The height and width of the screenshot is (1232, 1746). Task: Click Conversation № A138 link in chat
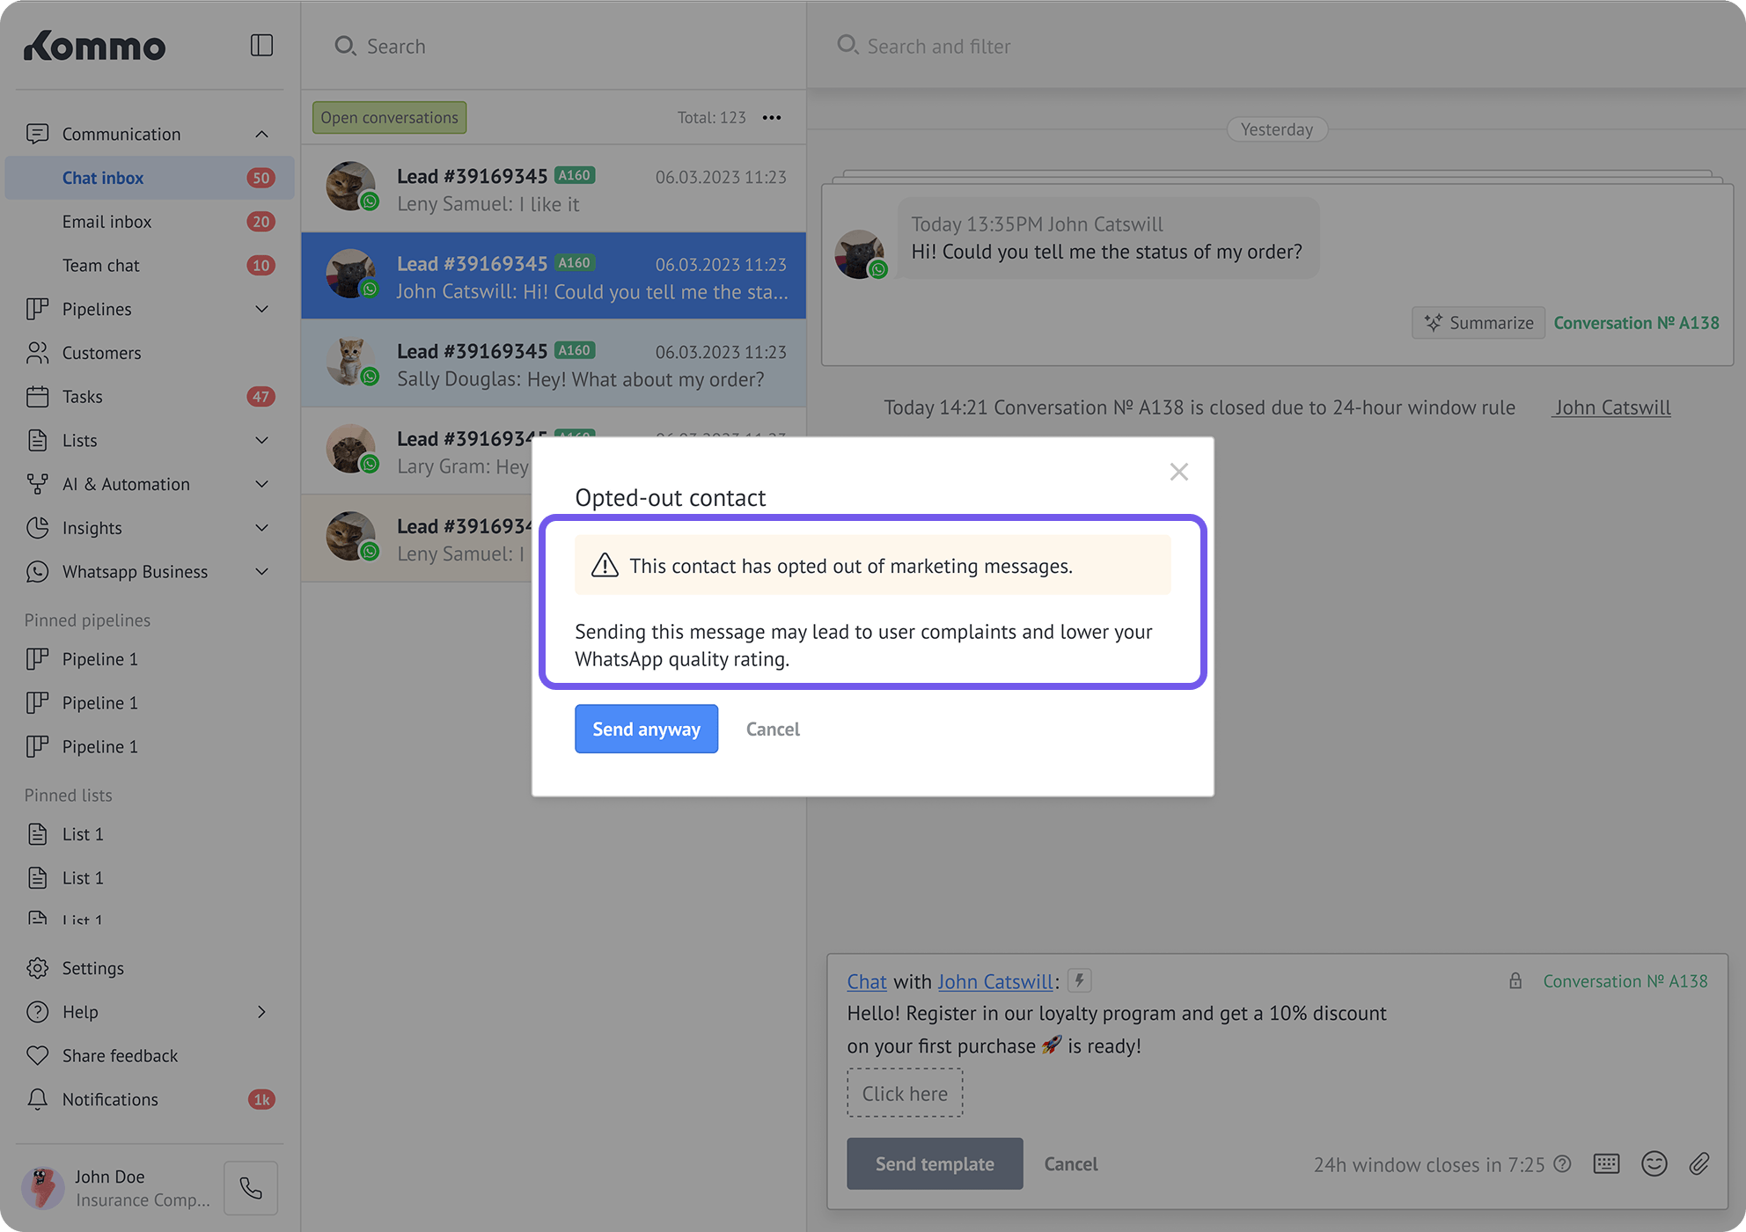coord(1636,323)
